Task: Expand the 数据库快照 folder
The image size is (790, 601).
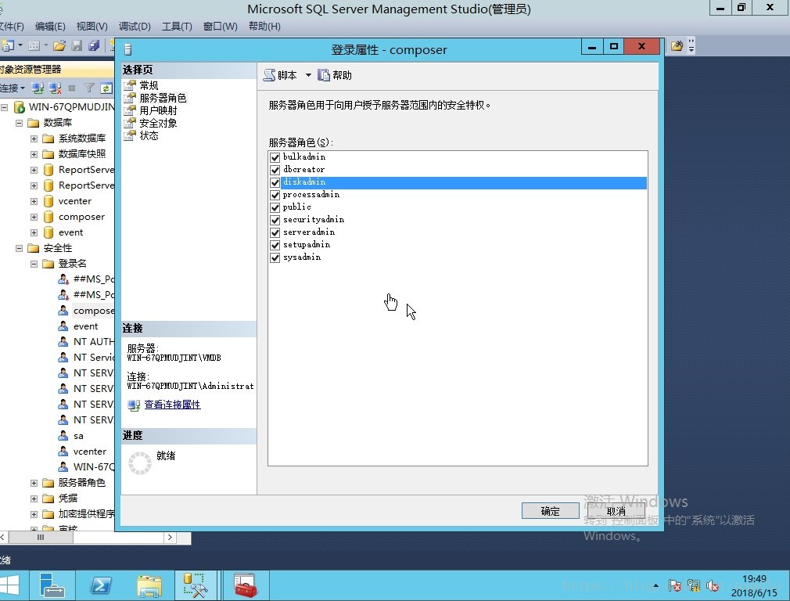Action: [x=34, y=154]
